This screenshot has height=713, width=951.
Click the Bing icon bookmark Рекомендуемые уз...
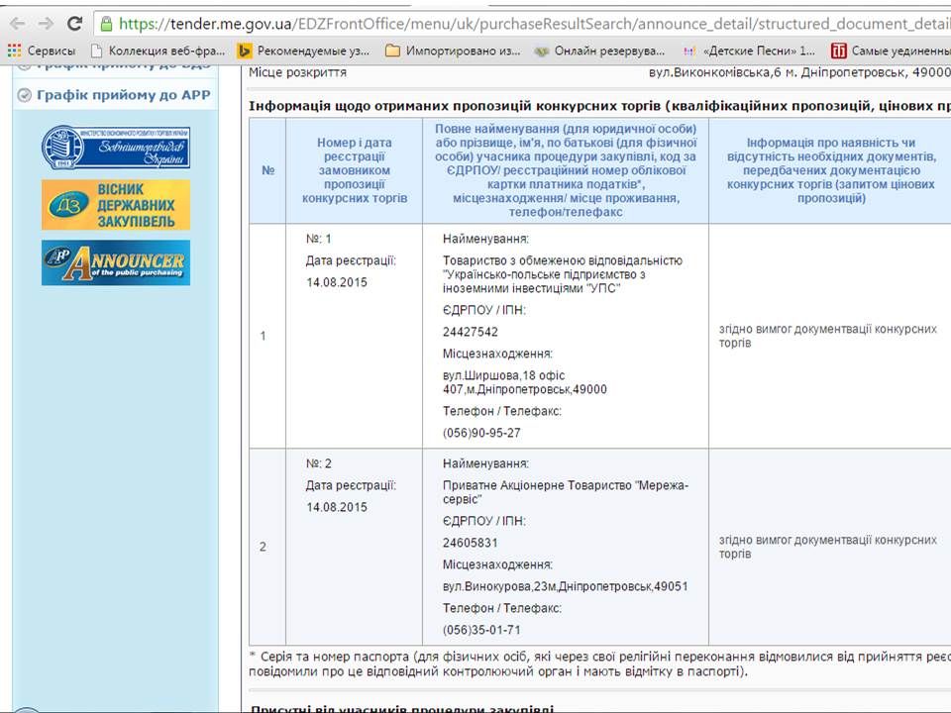(244, 51)
